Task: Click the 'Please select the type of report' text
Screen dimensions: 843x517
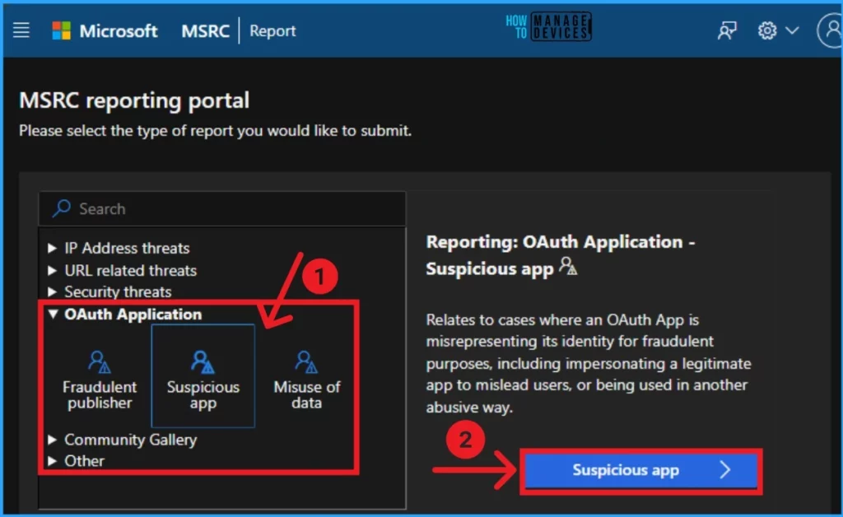Action: (x=215, y=131)
